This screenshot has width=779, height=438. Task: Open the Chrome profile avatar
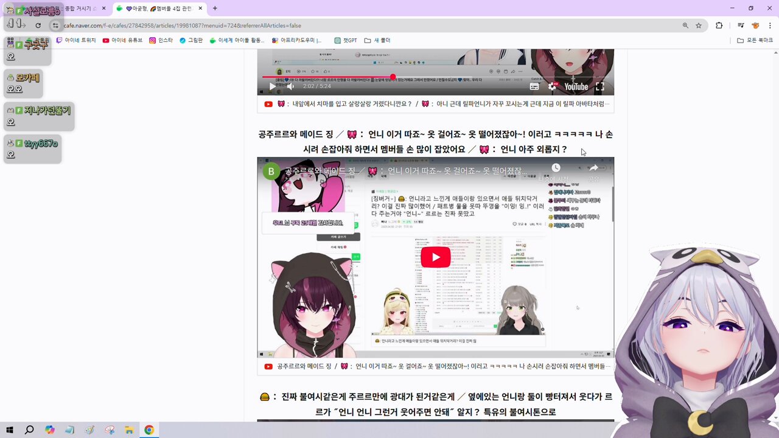pyautogui.click(x=755, y=26)
